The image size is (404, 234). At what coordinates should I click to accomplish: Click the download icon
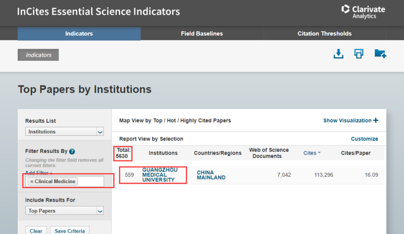tap(338, 54)
